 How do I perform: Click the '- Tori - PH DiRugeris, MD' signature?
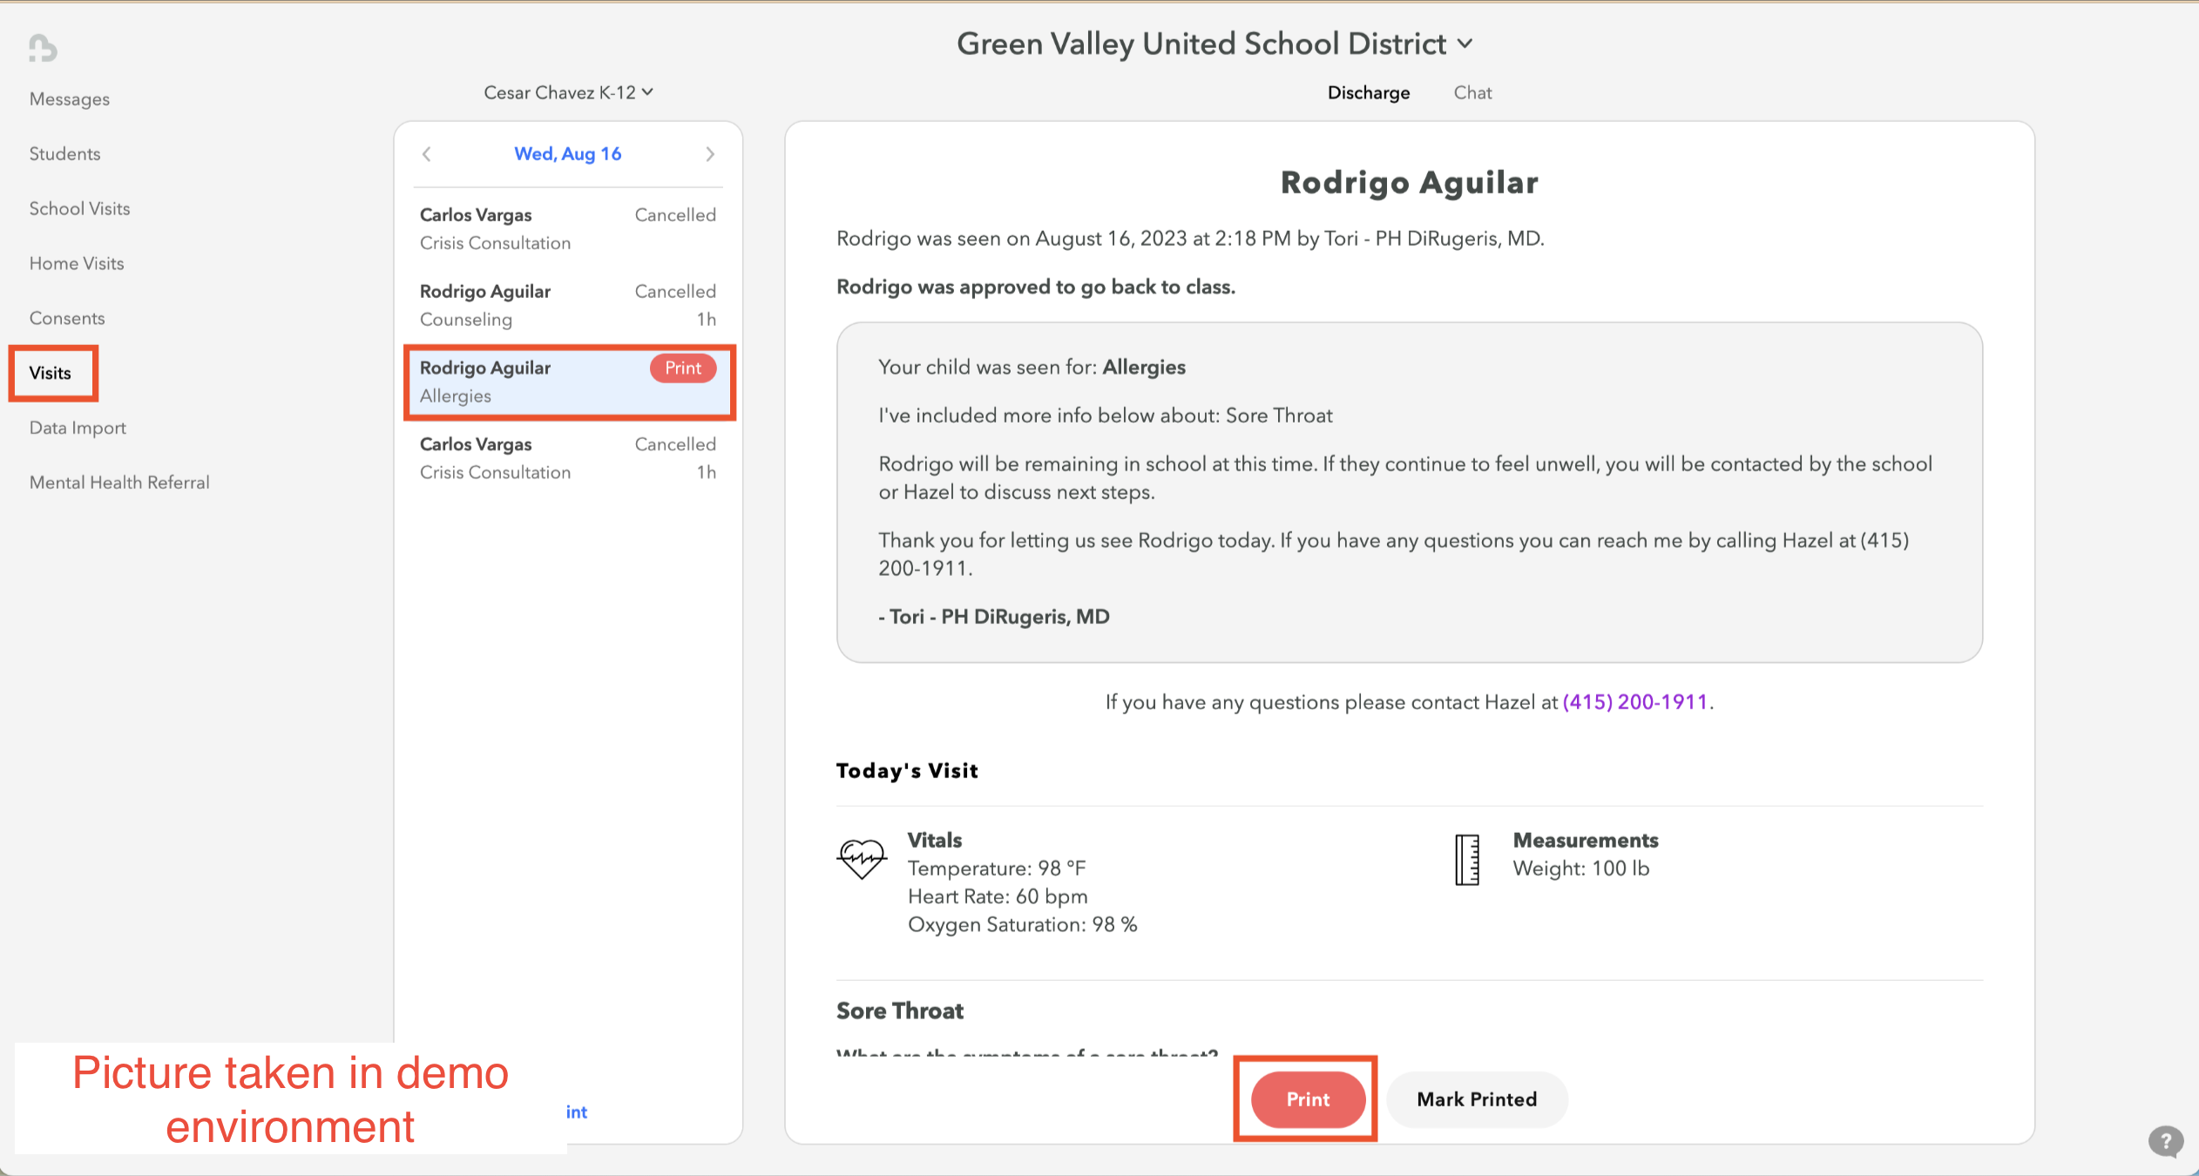tap(994, 617)
